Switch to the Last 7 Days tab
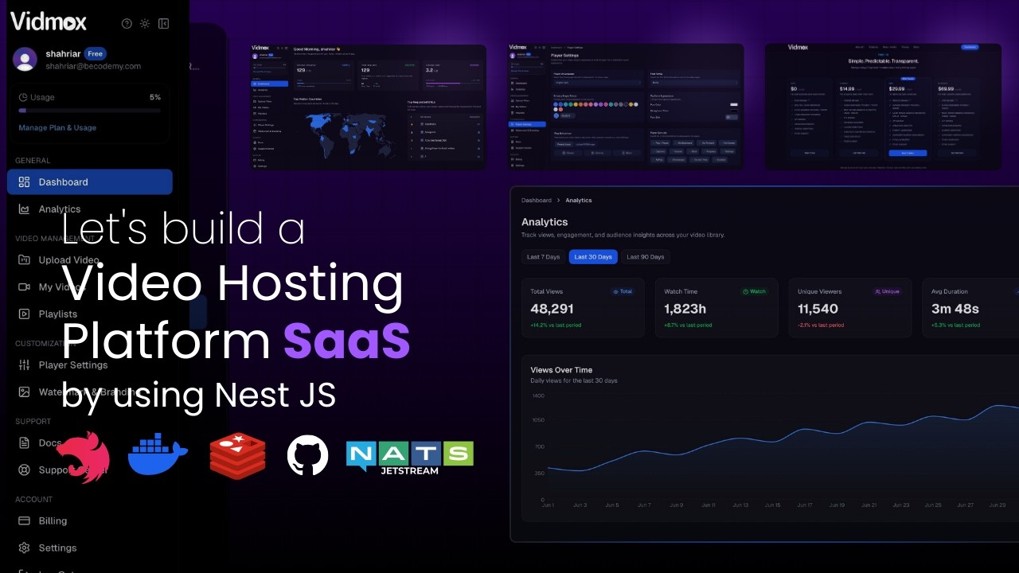The image size is (1019, 573). (x=544, y=257)
